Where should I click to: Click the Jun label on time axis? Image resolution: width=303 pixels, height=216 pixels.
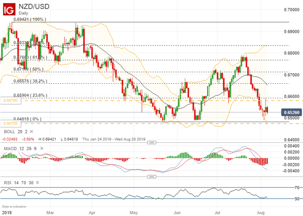coord(177,213)
